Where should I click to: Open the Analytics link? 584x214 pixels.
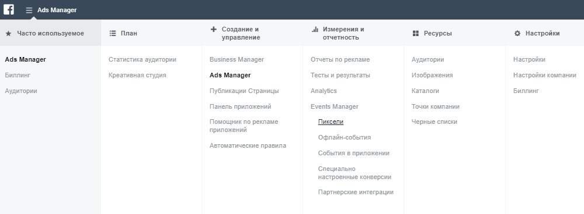[x=324, y=91]
